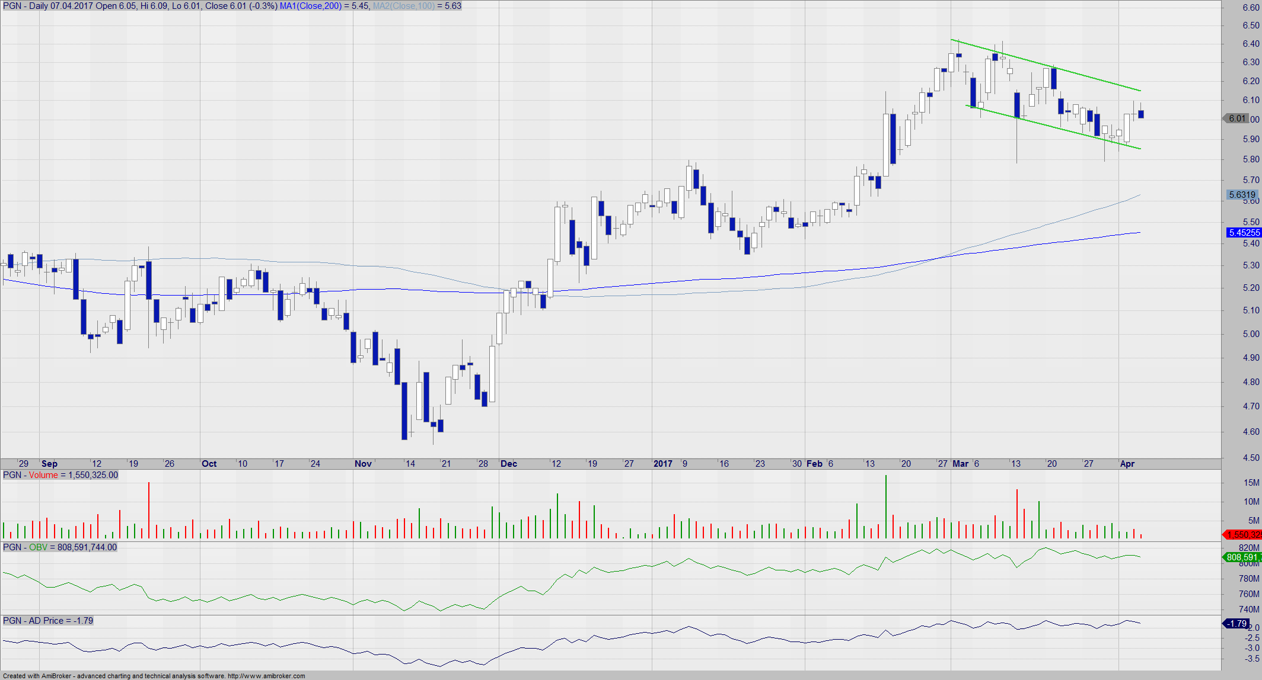The height and width of the screenshot is (680, 1262).
Task: Click the Apr label on date axis
Action: [1127, 464]
